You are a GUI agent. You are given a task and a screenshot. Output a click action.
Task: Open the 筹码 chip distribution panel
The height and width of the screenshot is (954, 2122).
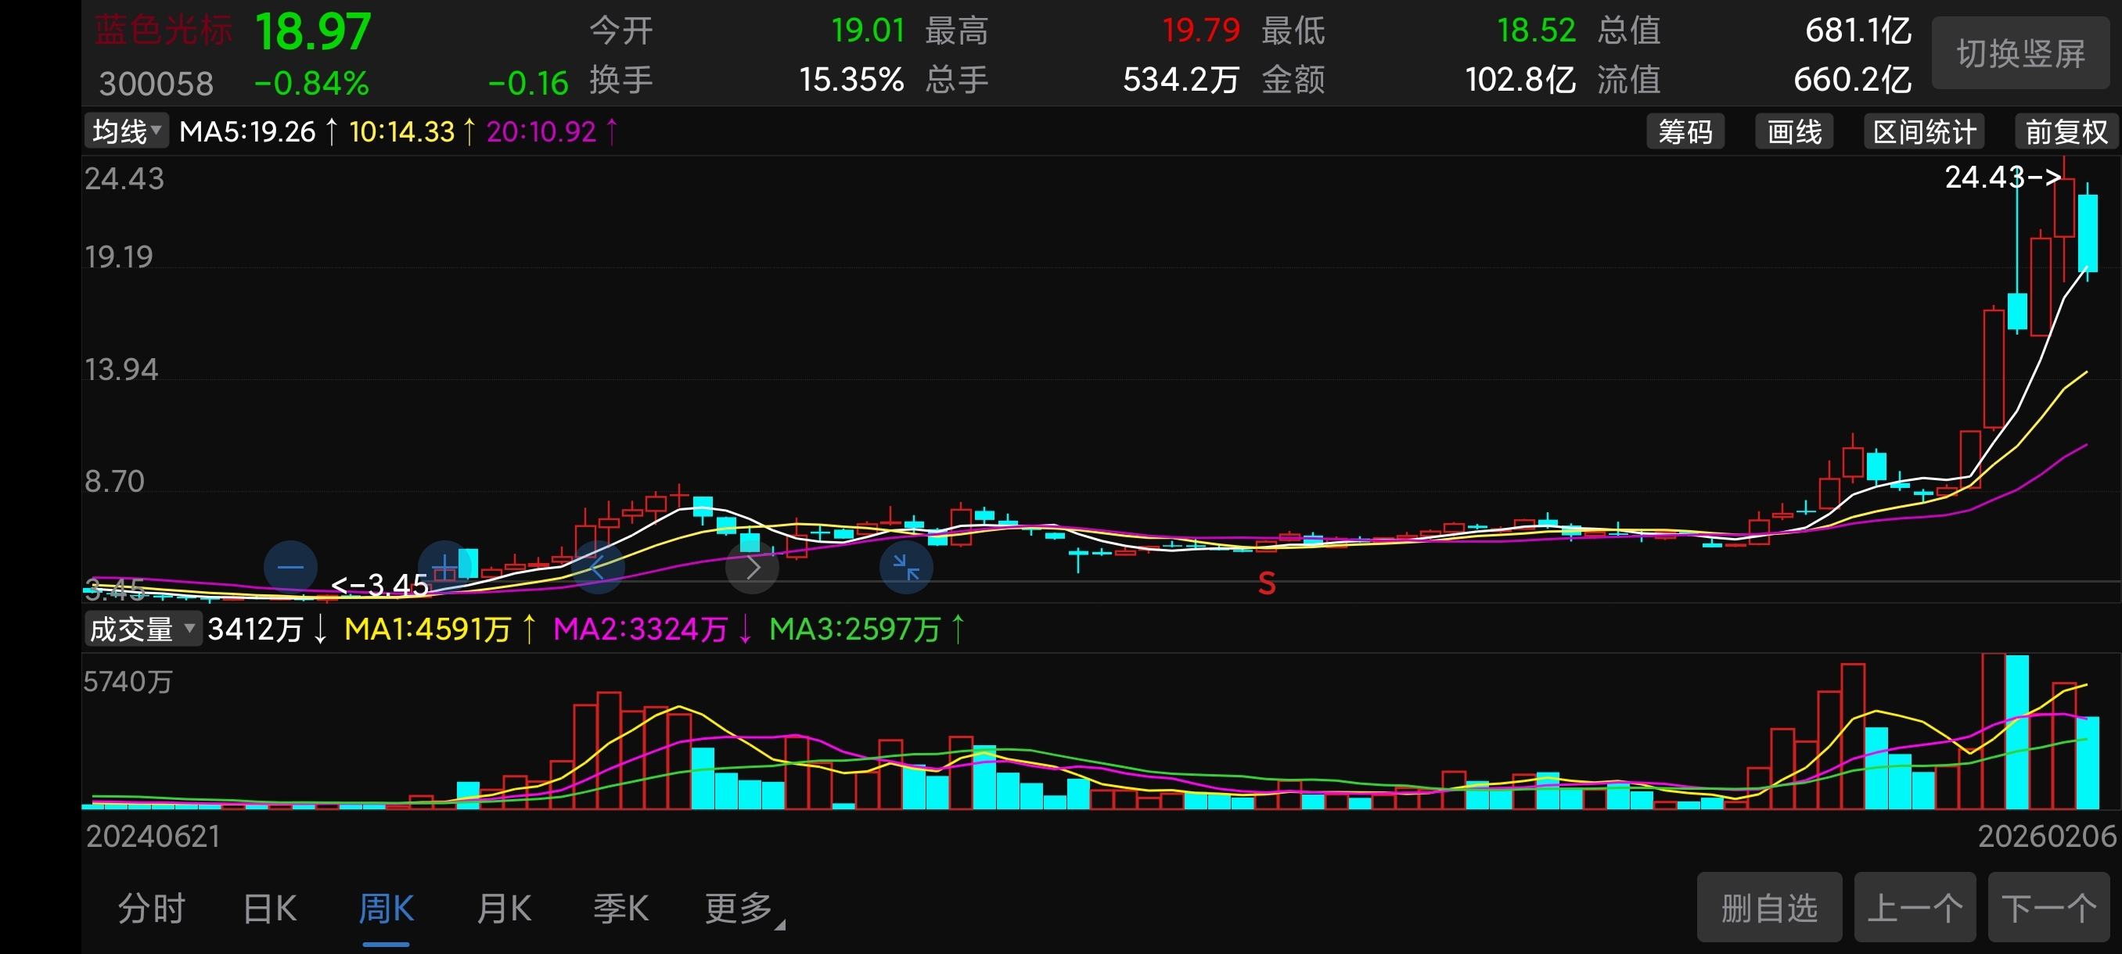(x=1685, y=131)
